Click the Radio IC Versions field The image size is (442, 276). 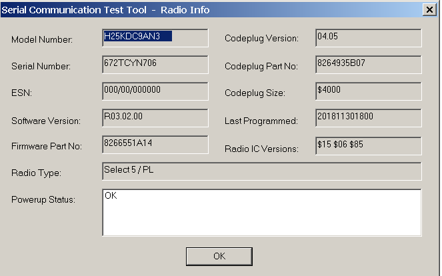point(368,145)
